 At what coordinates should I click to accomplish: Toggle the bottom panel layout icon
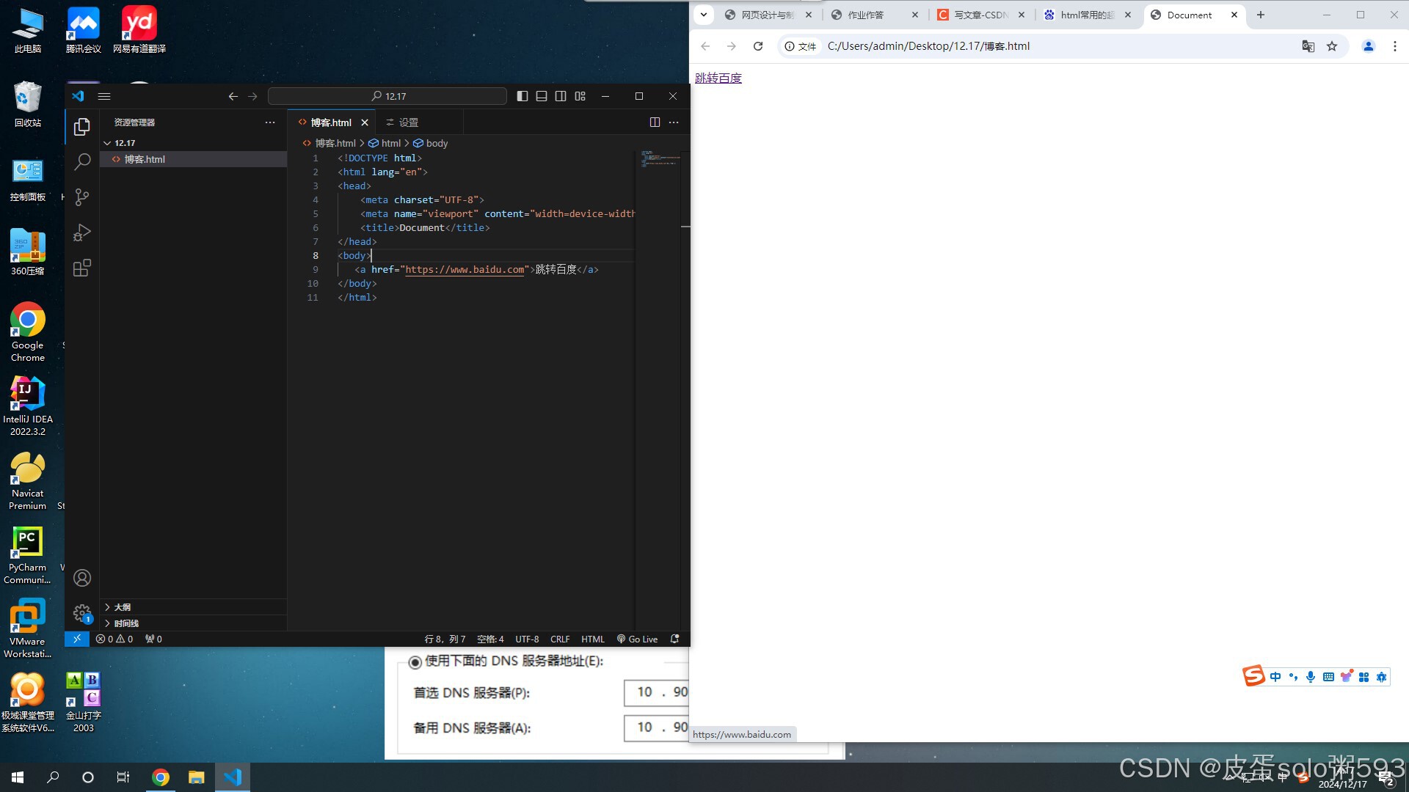pyautogui.click(x=542, y=96)
